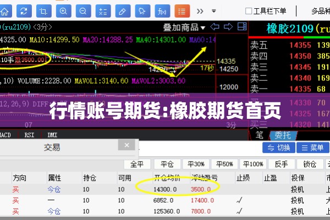Click the 锁仓 button
Image resolution: width=330 pixels, height=220 pixels.
310,164
